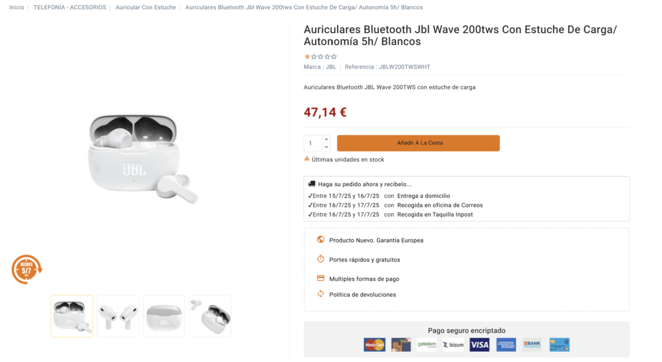Click the Cetelem financing logo
Viewport: 662px width, 362px height.
tap(427, 345)
